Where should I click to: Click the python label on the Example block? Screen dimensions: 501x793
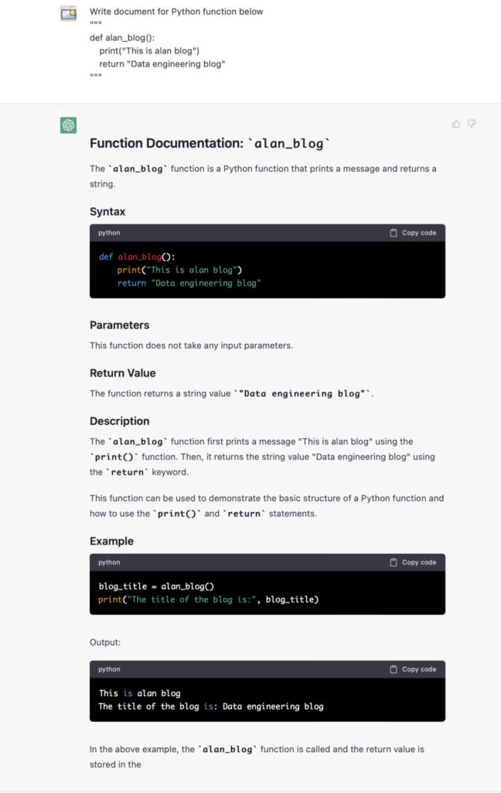tap(109, 563)
